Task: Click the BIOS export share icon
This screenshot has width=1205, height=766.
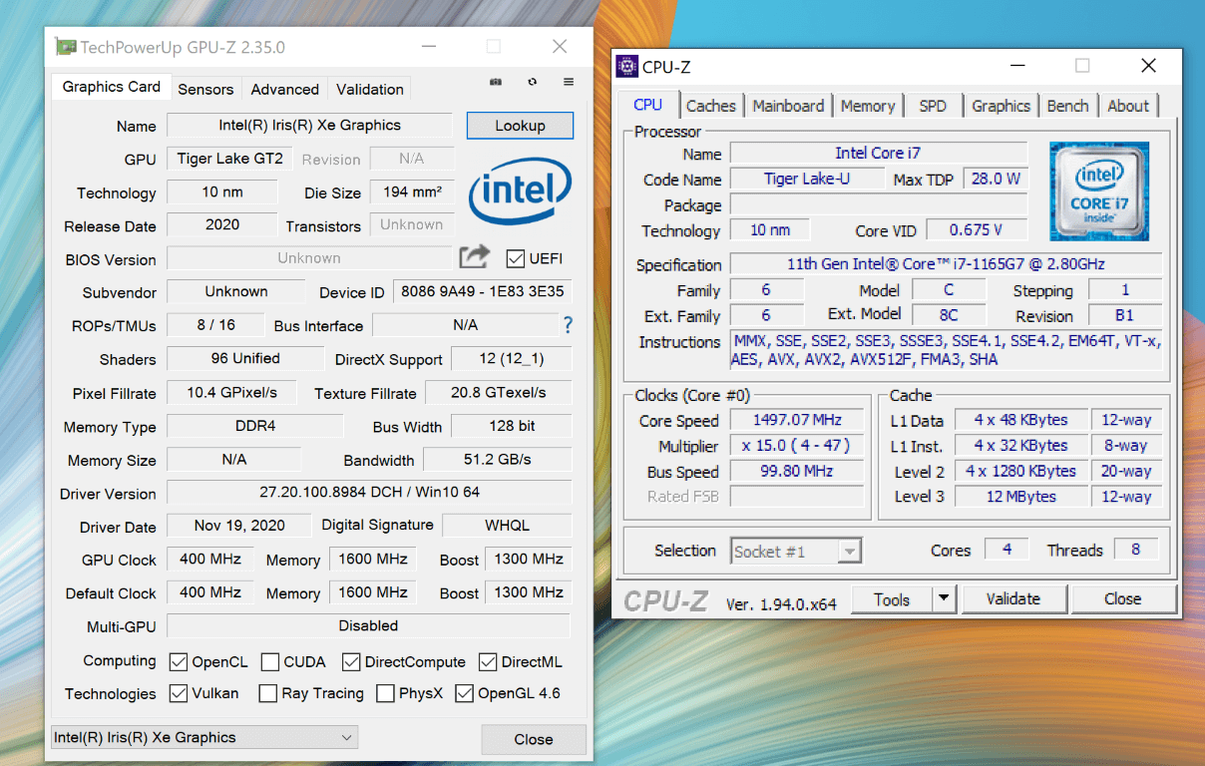Action: [474, 257]
